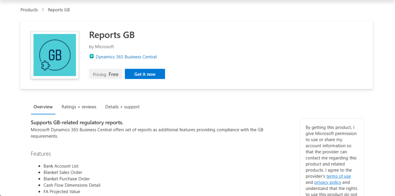This screenshot has height=196, width=395.
Task: Click the Cash Flow Dimensions Detail item
Action: [72, 185]
